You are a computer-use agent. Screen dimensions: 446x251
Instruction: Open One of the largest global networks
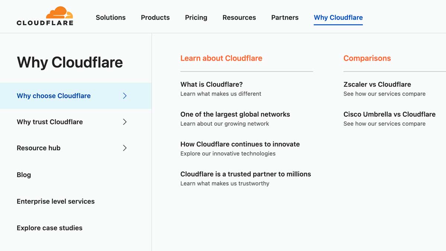click(235, 114)
